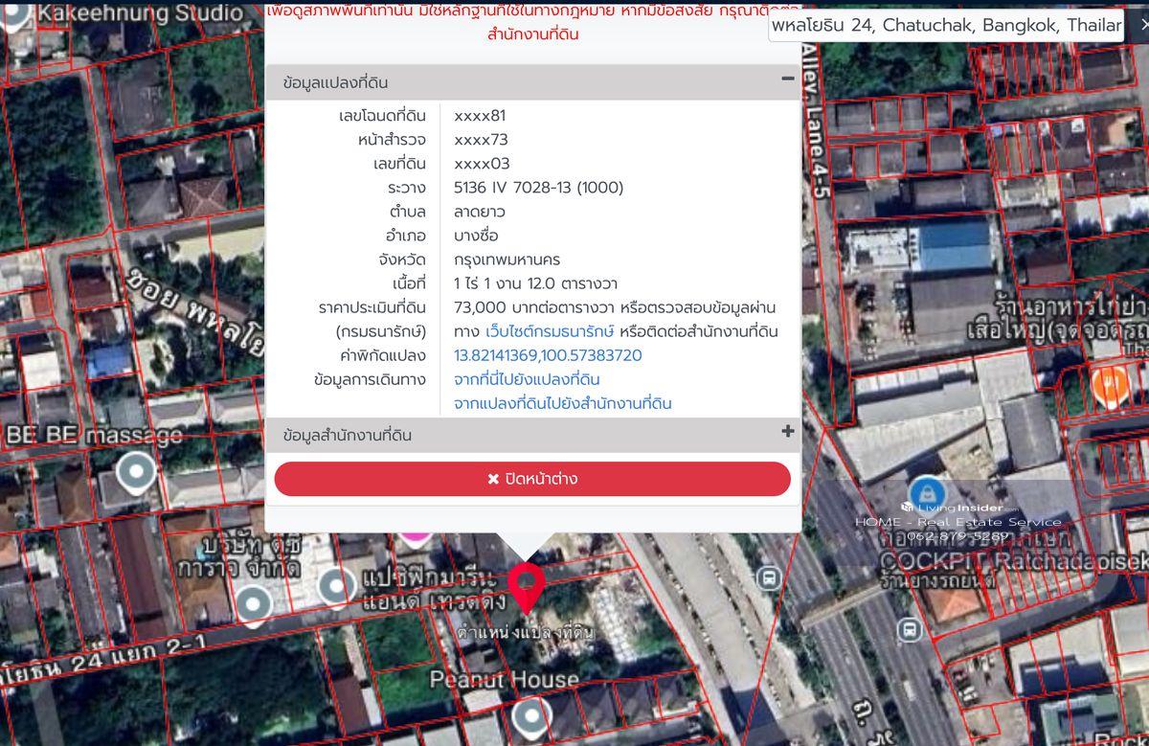Expand the ข้อมูลสำนักงานที่ดิน section with plus
The height and width of the screenshot is (746, 1149).
(x=787, y=432)
